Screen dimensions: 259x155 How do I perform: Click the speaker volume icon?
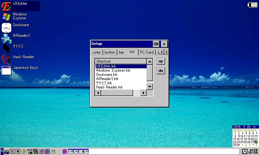click(24, 151)
